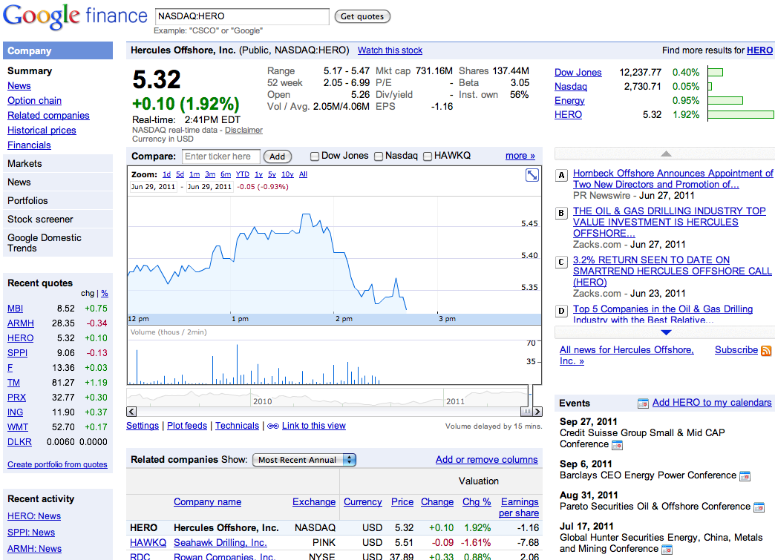
Task: Click the Enter ticker here field
Action: [221, 157]
